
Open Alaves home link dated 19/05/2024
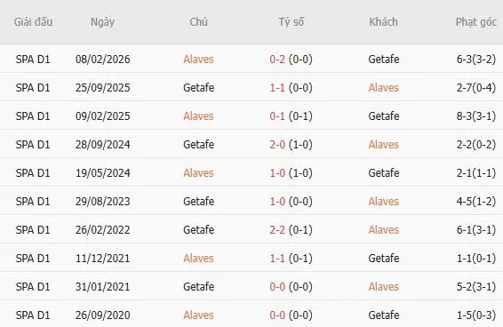(x=198, y=173)
